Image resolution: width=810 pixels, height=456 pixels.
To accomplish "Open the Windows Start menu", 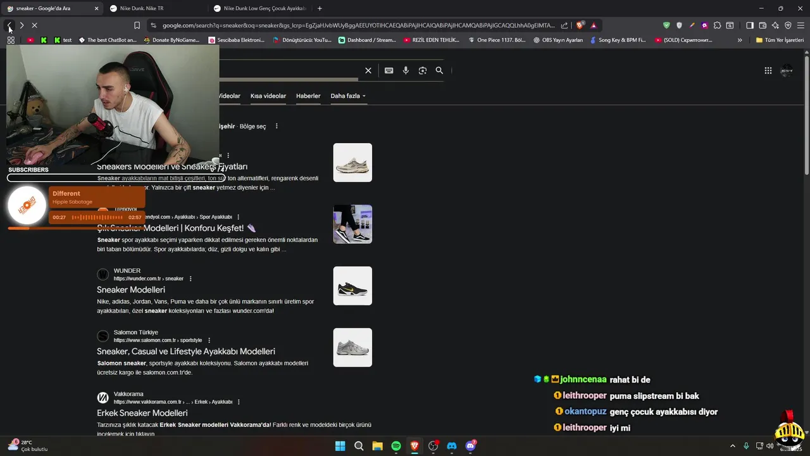I will [340, 446].
